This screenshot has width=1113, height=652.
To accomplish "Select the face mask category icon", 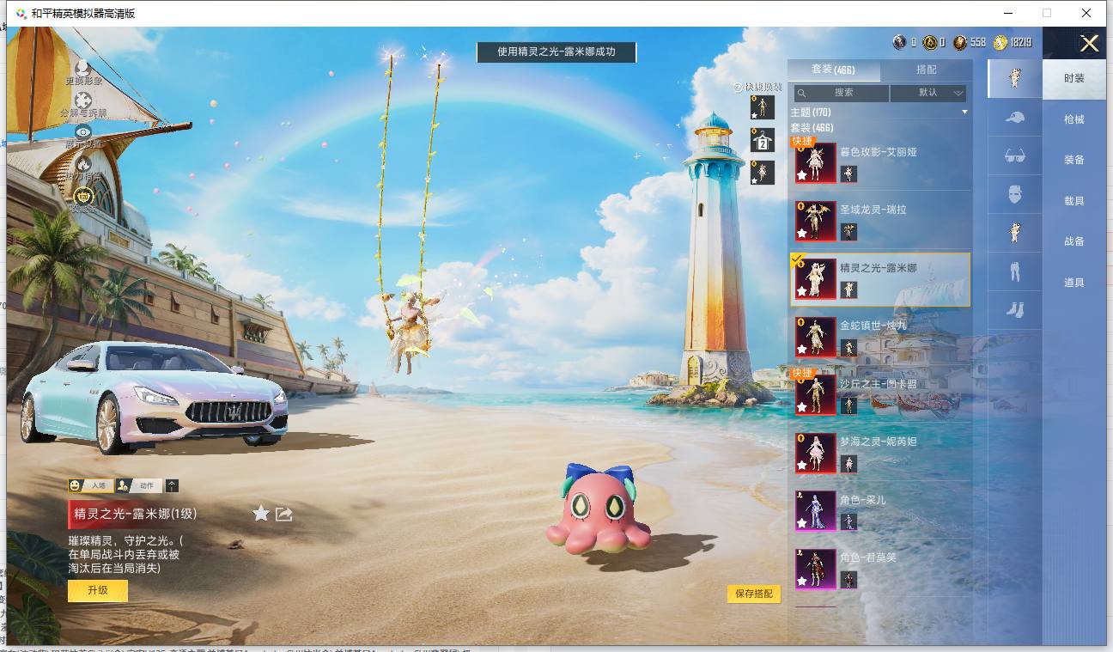I will 1014,194.
